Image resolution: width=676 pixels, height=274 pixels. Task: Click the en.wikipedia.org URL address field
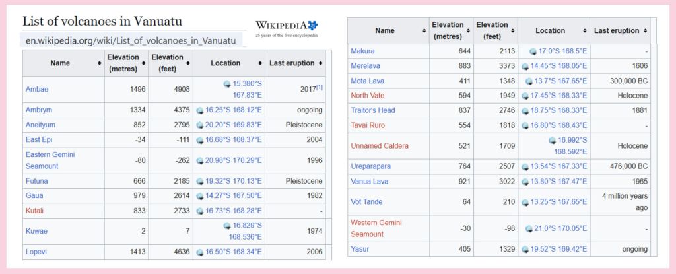[131, 40]
